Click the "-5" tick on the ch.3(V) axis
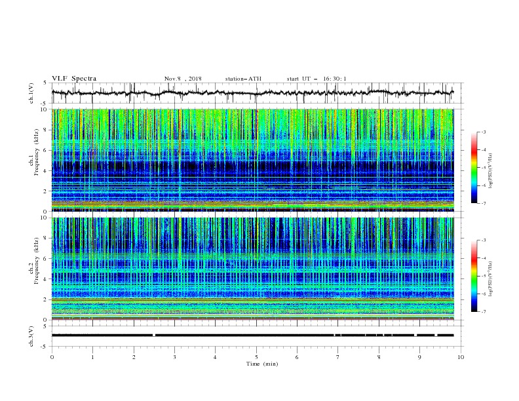519x401 pixels. tap(45, 347)
